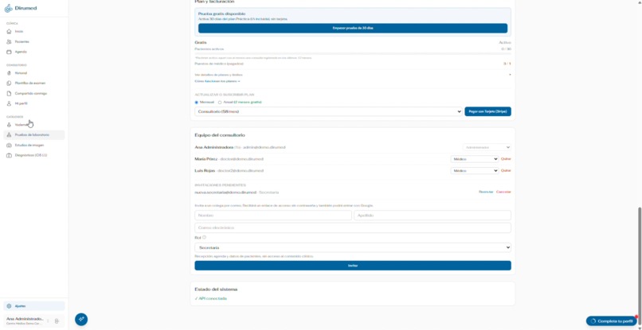Cancel the pending secretaria invitation
The height and width of the screenshot is (330, 642).
[503, 192]
